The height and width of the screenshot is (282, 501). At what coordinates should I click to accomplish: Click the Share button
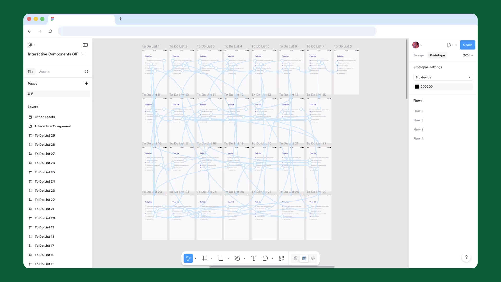[467, 45]
